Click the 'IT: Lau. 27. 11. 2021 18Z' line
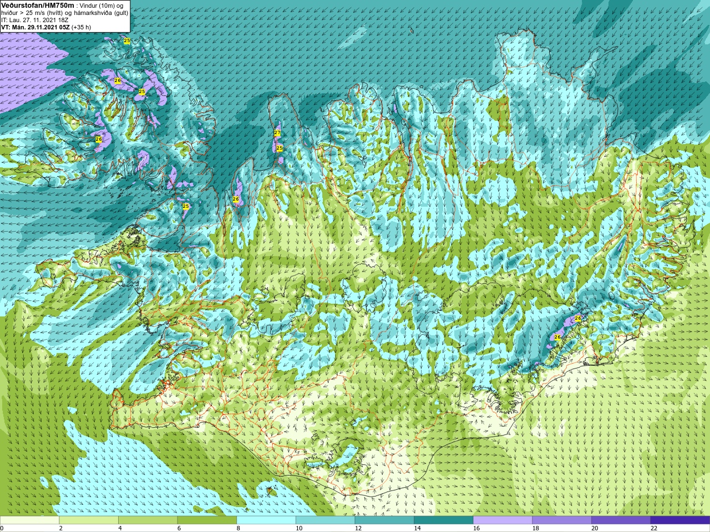 coord(35,20)
